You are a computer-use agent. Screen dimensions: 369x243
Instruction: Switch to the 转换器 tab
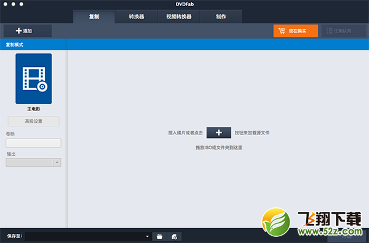[137, 17]
